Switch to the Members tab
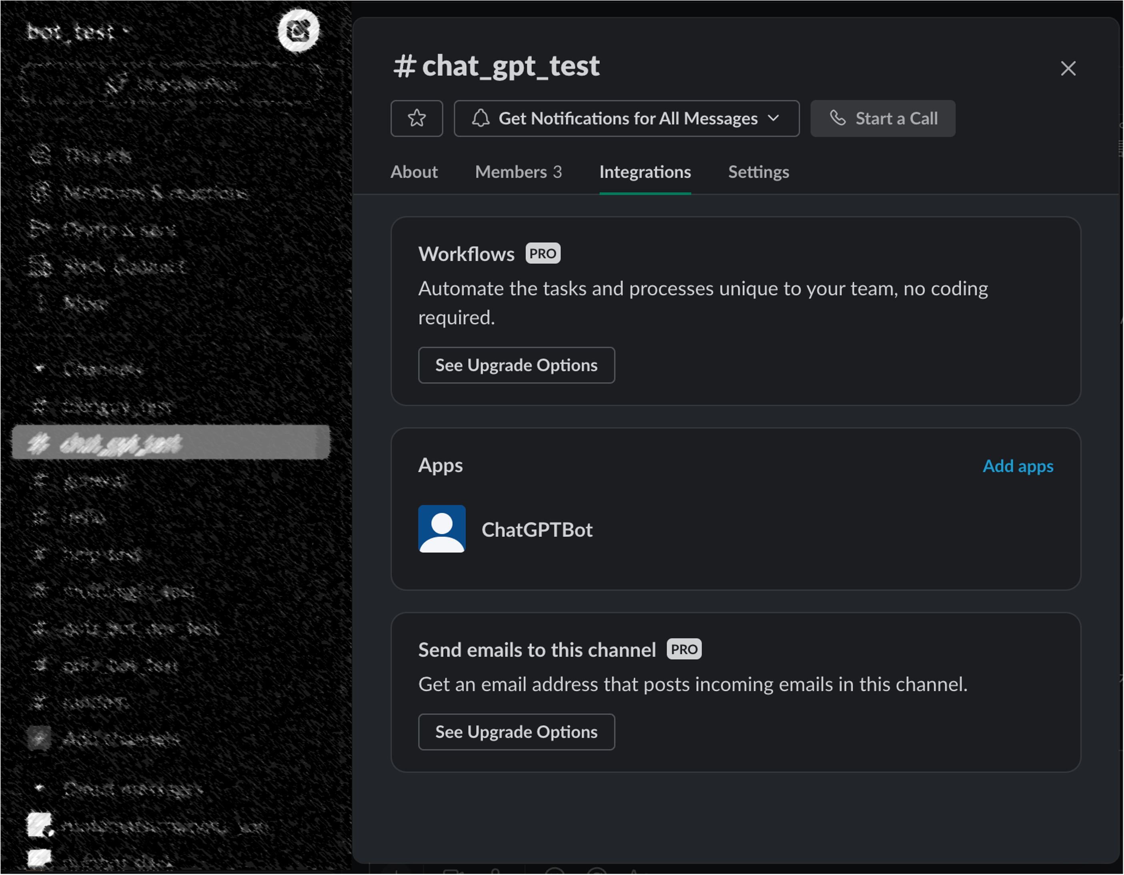Screen dimensions: 1124x875 click(x=518, y=172)
